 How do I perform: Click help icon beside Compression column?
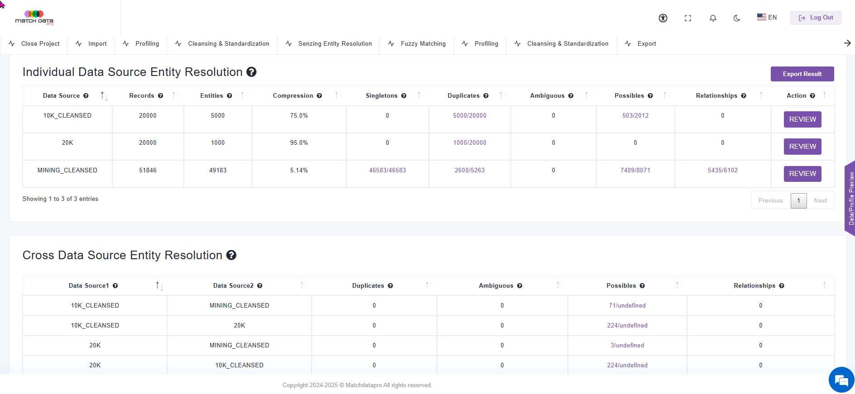point(319,96)
